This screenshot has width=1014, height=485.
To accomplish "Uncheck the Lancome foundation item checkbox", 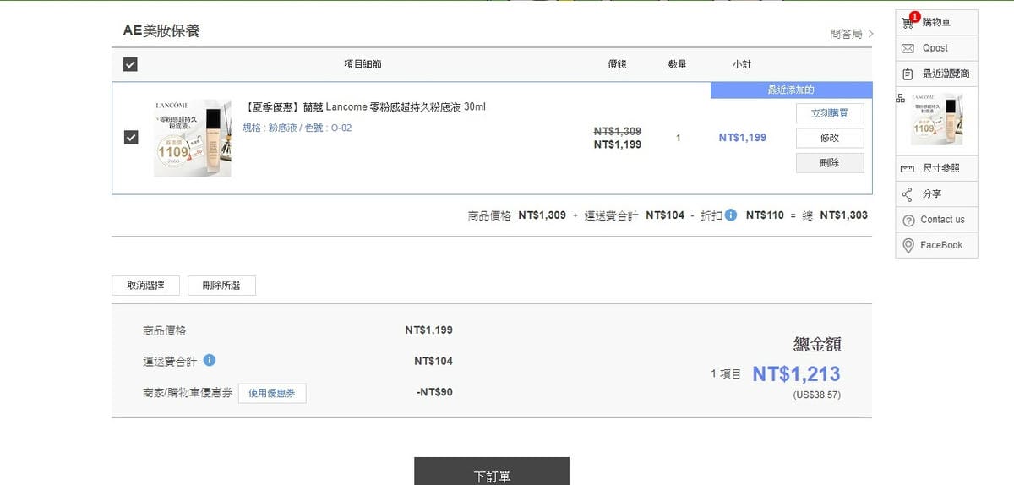I will pos(130,137).
